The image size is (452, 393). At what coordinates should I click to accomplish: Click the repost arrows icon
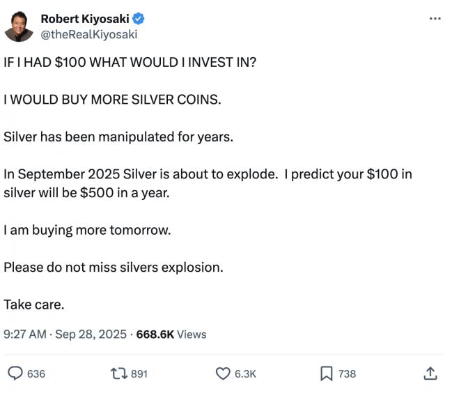coord(117,373)
